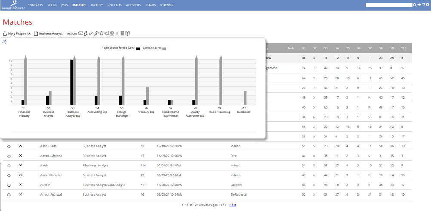Screen dimensions: 431x211
Task: Click the pushpin icon in Actions
Action: (96, 33)
